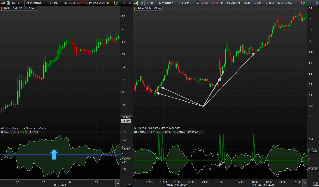319x187 pixels.
Task: Click 56.14(p) price label on axis
Action: pyautogui.click(x=127, y=117)
